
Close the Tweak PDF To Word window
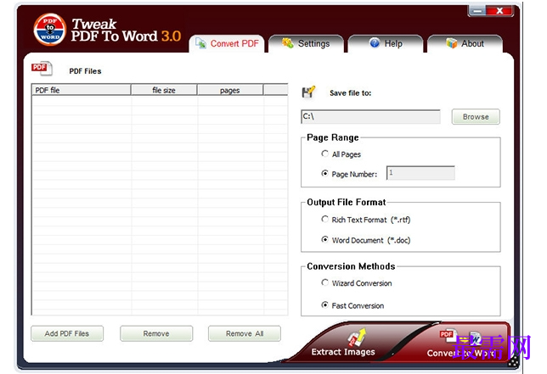tap(499, 11)
